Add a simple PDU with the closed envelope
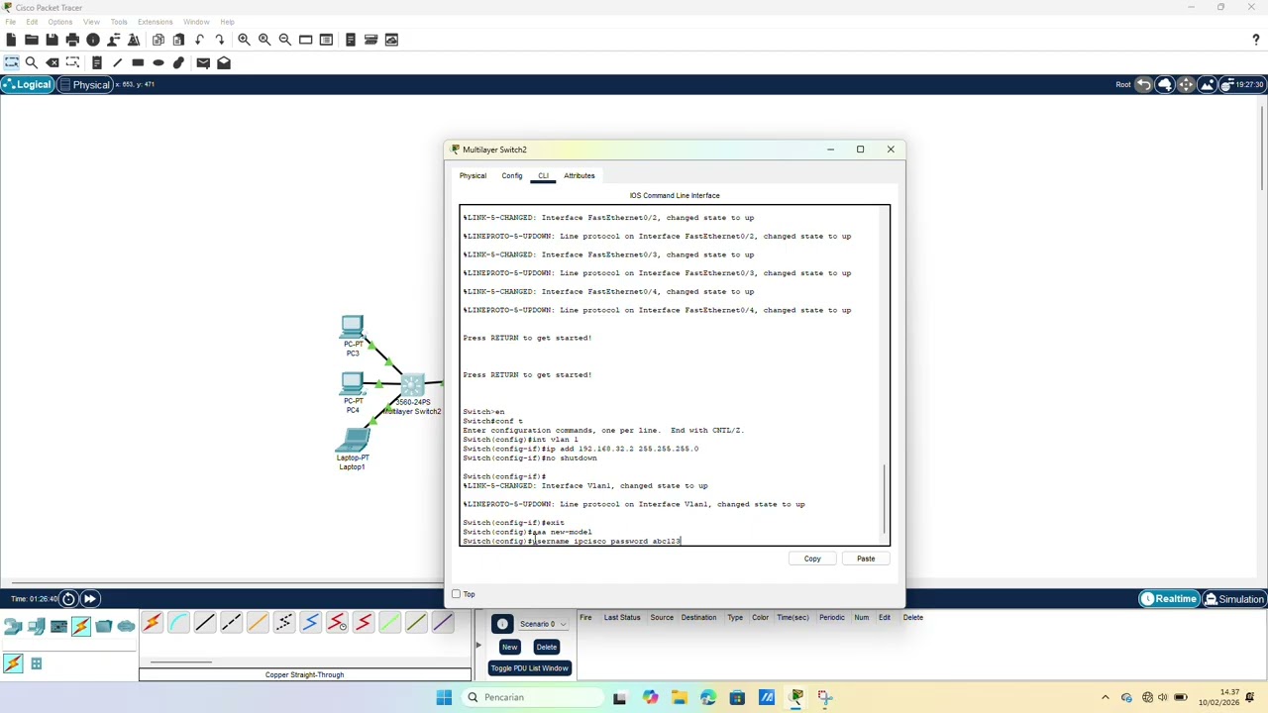The height and width of the screenshot is (713, 1268). point(203,62)
